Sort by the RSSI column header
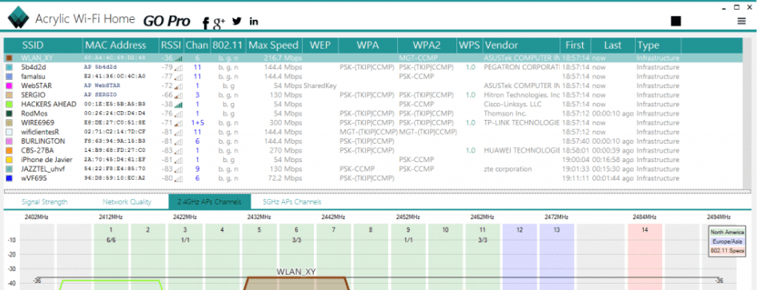Image resolution: width=759 pixels, height=290 pixels. pos(171,46)
